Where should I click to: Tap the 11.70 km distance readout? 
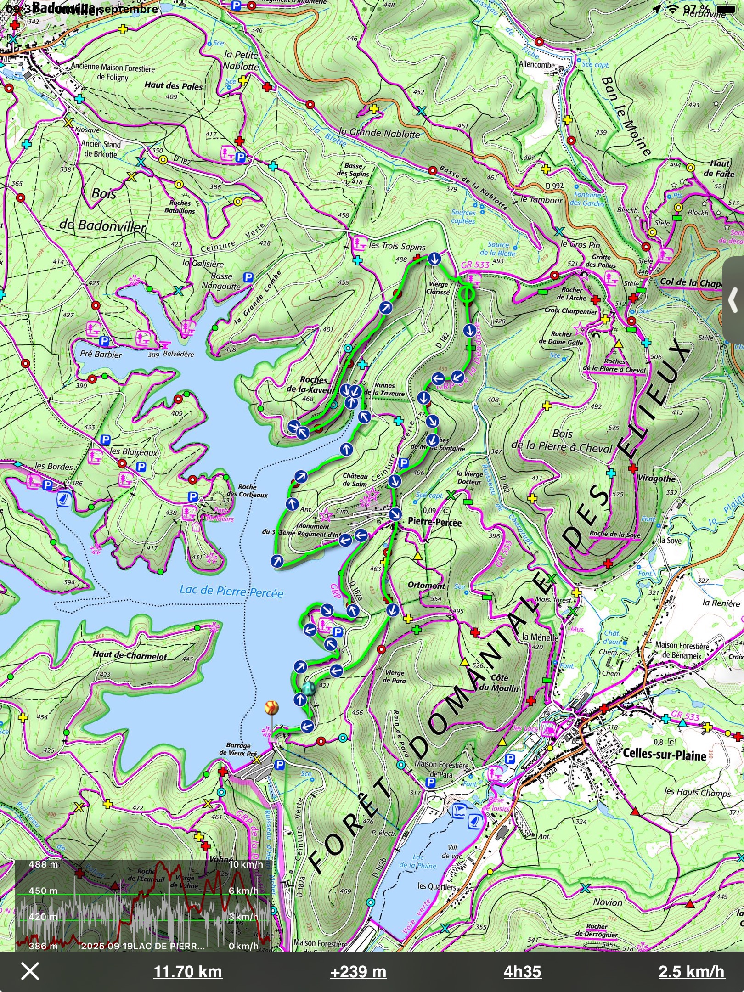click(188, 972)
